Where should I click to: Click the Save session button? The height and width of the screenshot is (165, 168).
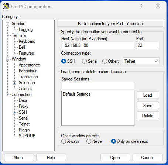[x=148, y=106]
